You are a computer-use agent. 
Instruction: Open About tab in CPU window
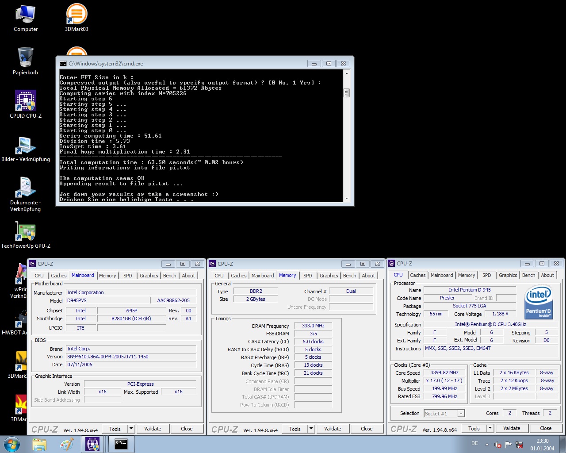click(x=547, y=275)
